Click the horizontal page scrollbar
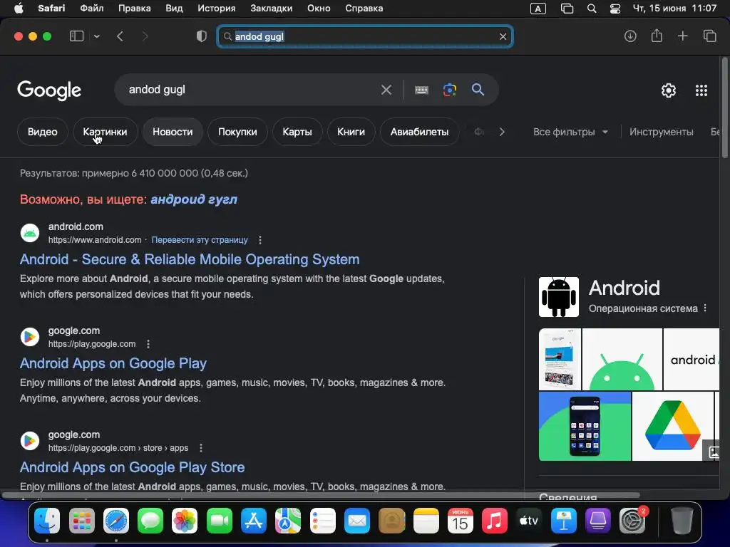This screenshot has height=547, width=730. pyautogui.click(x=322, y=495)
